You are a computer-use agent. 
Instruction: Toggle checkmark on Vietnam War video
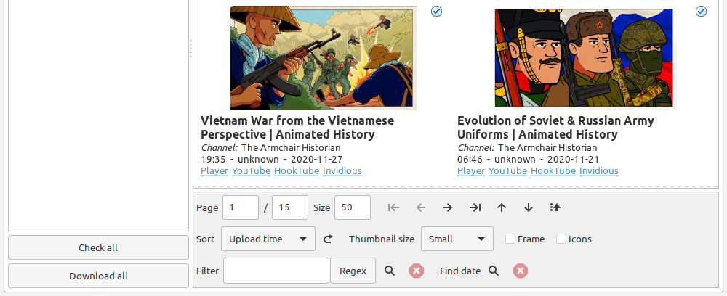point(436,11)
